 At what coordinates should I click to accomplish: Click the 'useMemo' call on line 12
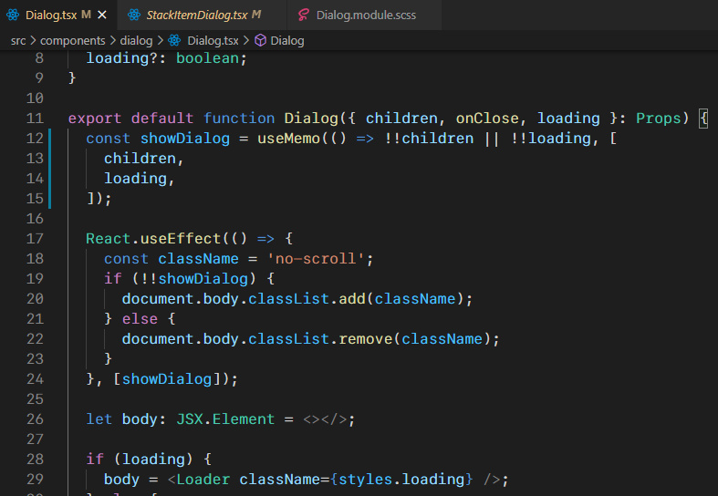(x=288, y=139)
